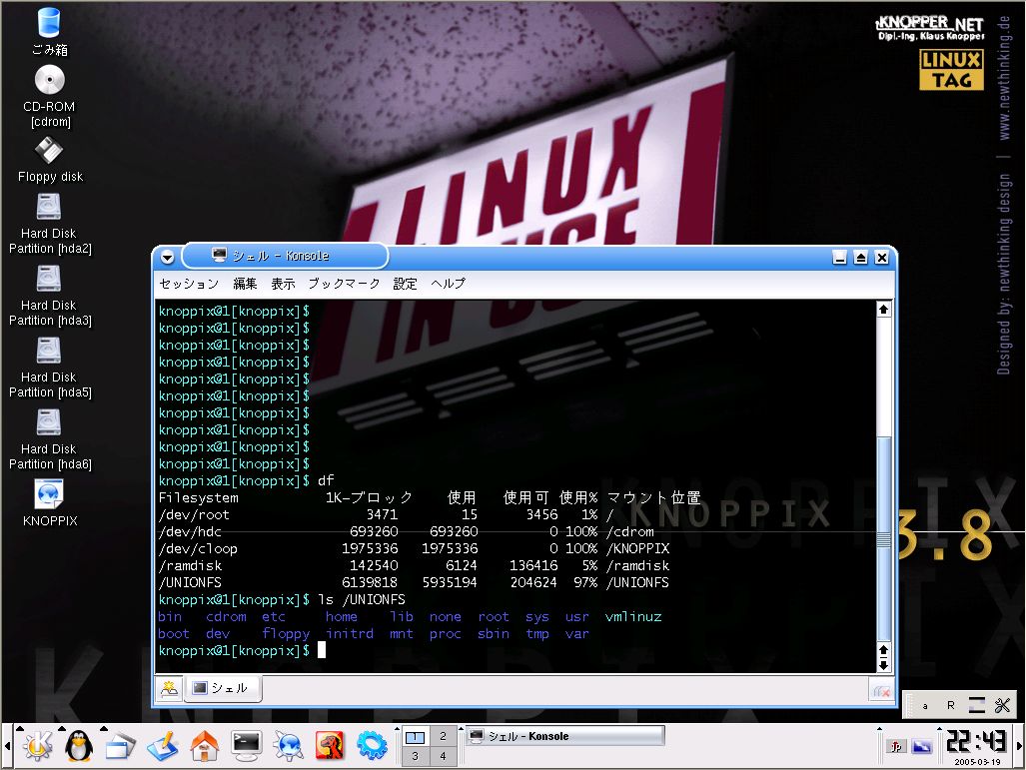Open the ブックマーク menu
This screenshot has height=770, width=1026.
click(345, 284)
